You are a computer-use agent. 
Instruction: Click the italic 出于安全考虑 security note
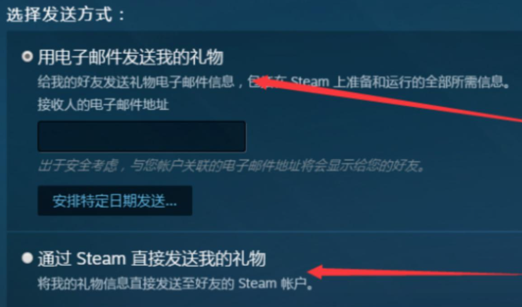[x=231, y=167]
